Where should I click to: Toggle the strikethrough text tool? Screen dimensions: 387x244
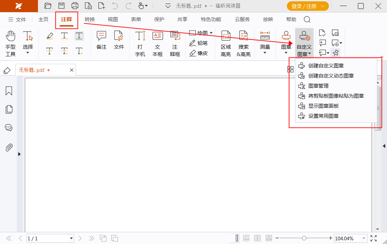pos(49,50)
